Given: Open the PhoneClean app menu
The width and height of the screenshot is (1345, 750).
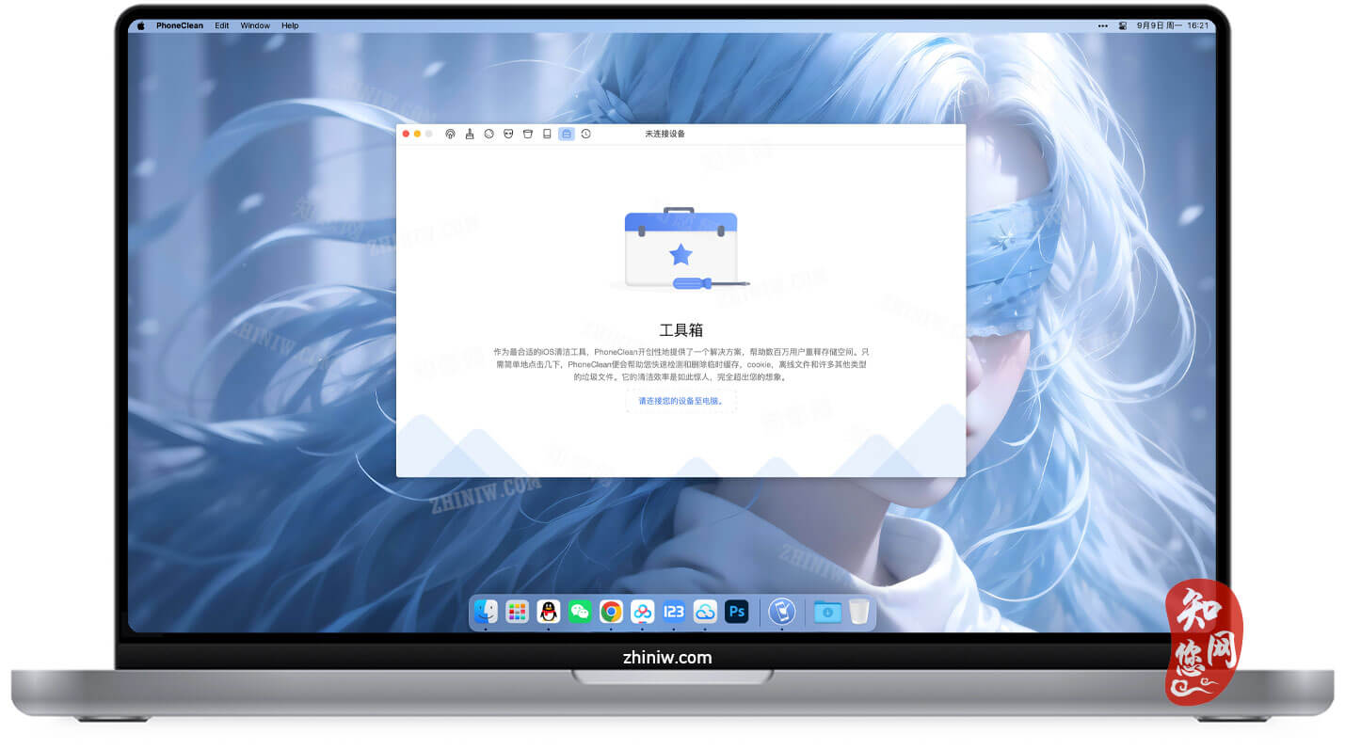Looking at the screenshot, I should pyautogui.click(x=180, y=25).
